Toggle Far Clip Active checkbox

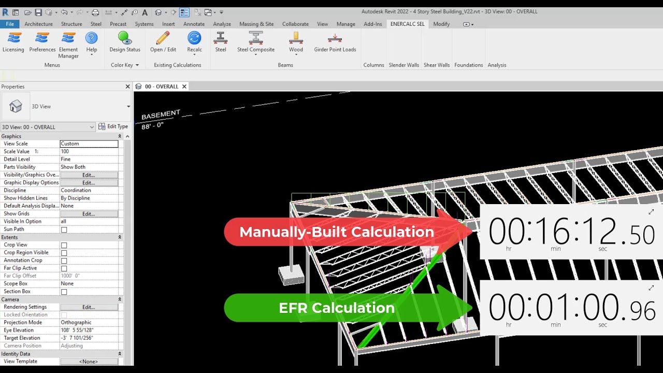64,268
